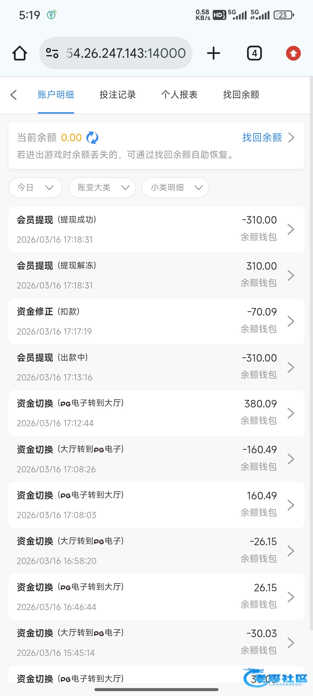Expand details of the 380.09 transfer entry

(291, 413)
